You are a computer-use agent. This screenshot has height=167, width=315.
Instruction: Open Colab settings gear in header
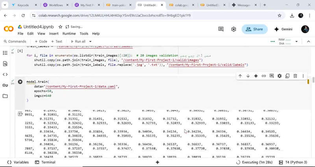(x=233, y=29)
